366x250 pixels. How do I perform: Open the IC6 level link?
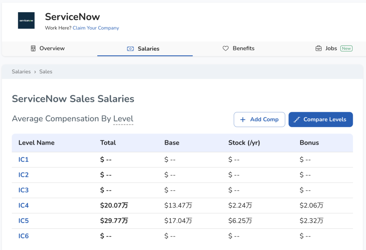pos(24,236)
